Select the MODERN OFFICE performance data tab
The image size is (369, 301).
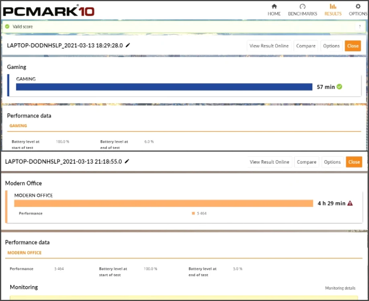click(x=25, y=252)
